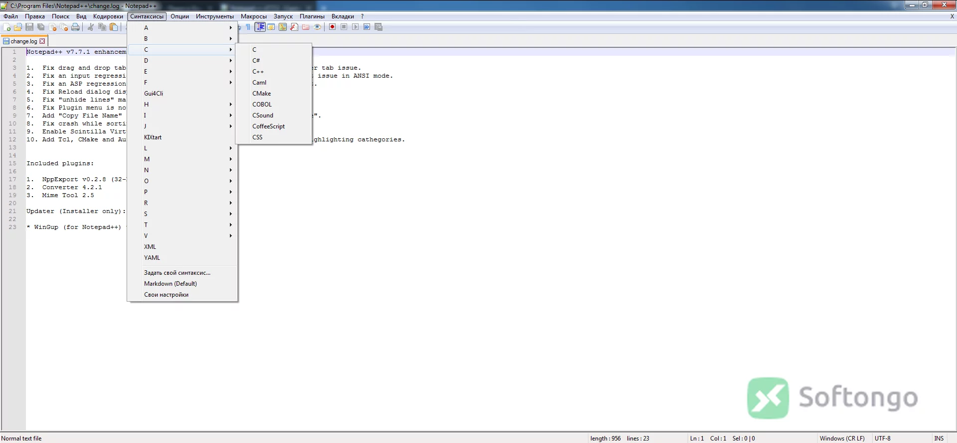Click the Save Recorded Macro icon
Viewport: 957px width, 443px height.
(378, 27)
